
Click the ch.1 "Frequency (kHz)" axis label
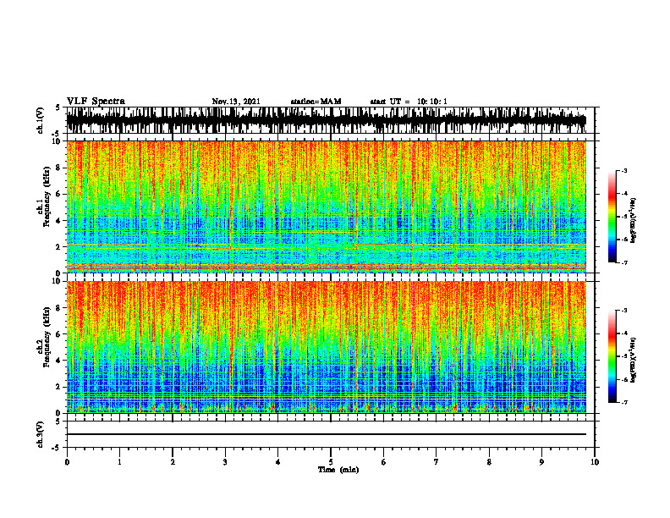click(x=47, y=197)
